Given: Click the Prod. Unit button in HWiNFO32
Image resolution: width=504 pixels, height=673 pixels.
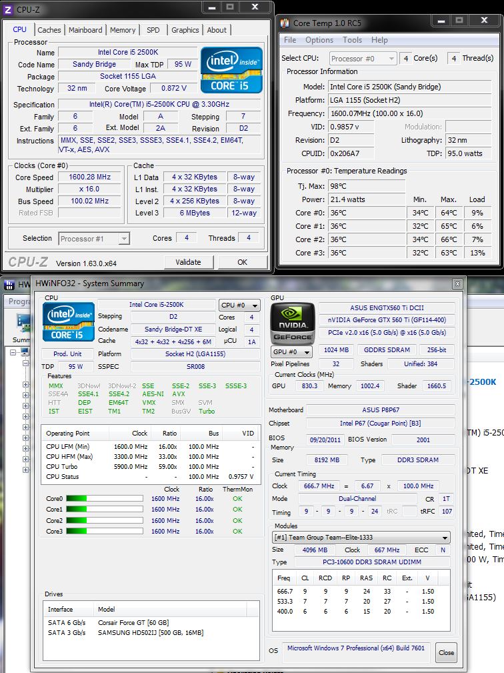Looking at the screenshot, I should click(67, 354).
